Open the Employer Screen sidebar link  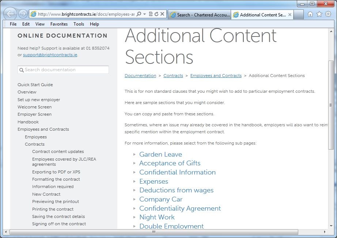(34, 114)
